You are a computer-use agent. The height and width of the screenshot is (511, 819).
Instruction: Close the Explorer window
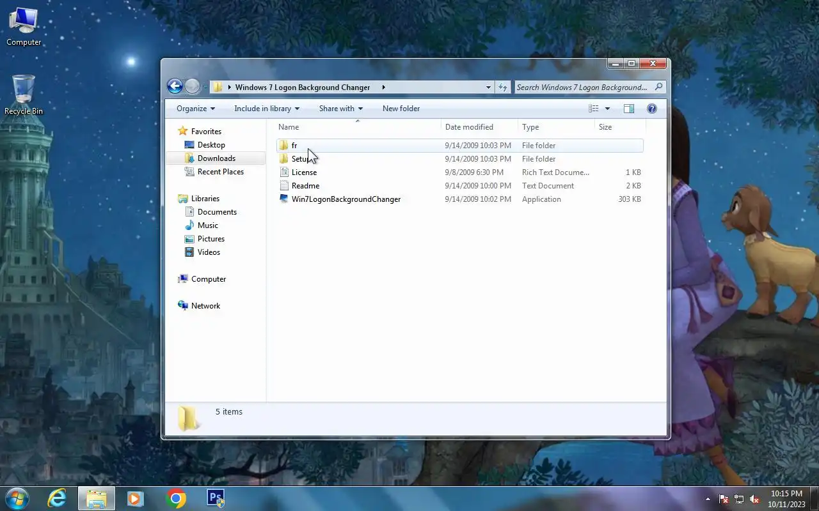pyautogui.click(x=653, y=63)
